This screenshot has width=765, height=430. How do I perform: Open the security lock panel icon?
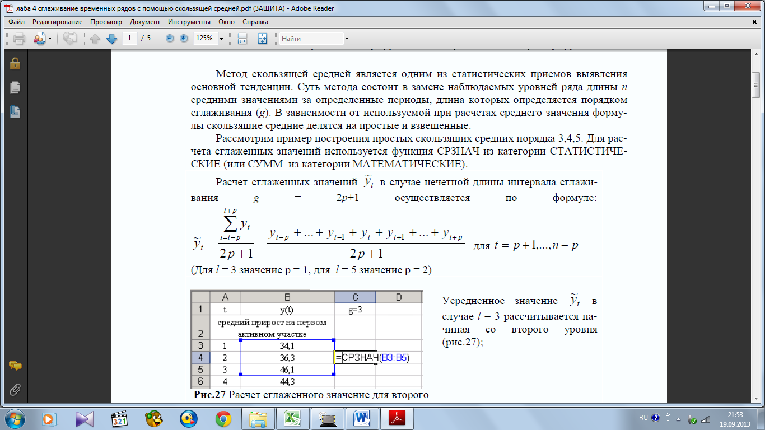point(15,63)
